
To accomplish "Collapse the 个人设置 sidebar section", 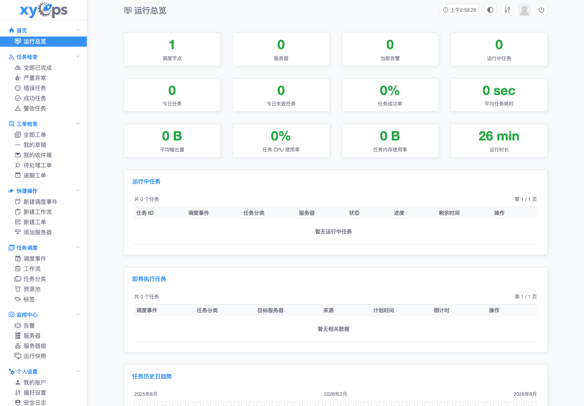I will click(78, 371).
